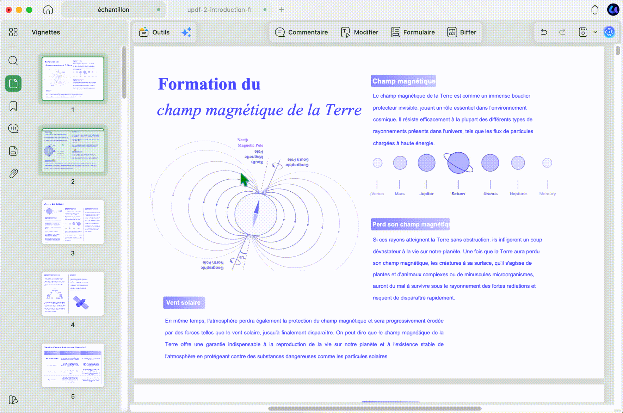Open the UPDF AI circle button
The height and width of the screenshot is (413, 623).
(609, 32)
